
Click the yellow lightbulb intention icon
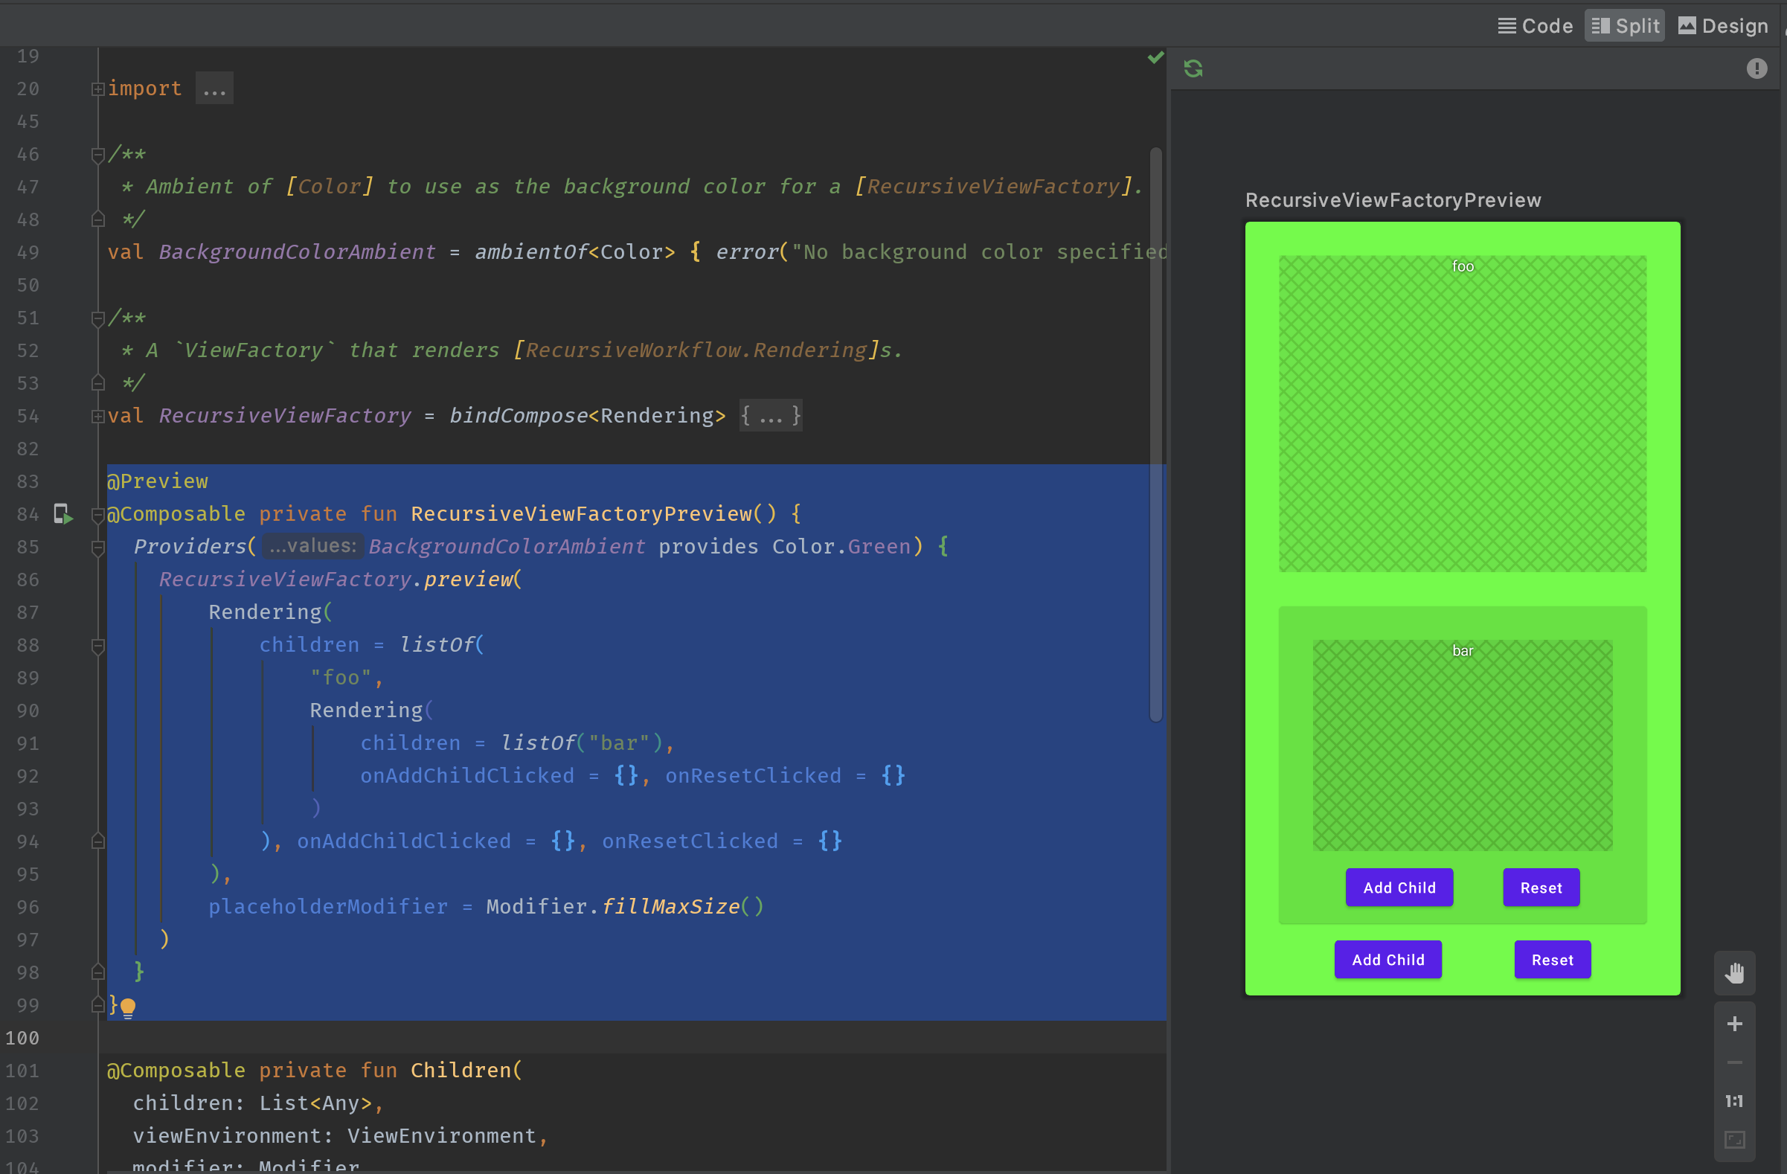click(128, 1007)
